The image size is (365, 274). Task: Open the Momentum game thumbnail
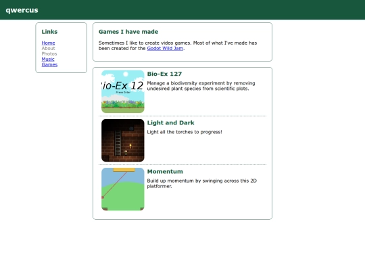(x=122, y=189)
